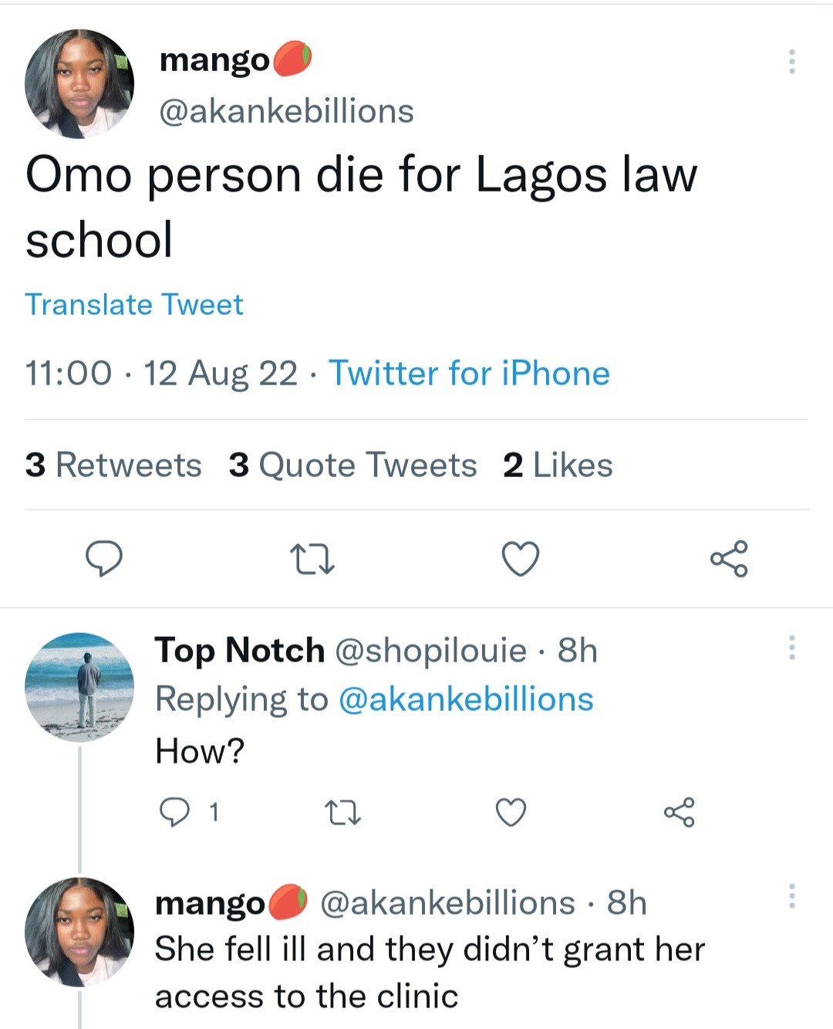
Task: Click the Translate Tweet link
Action: (134, 305)
